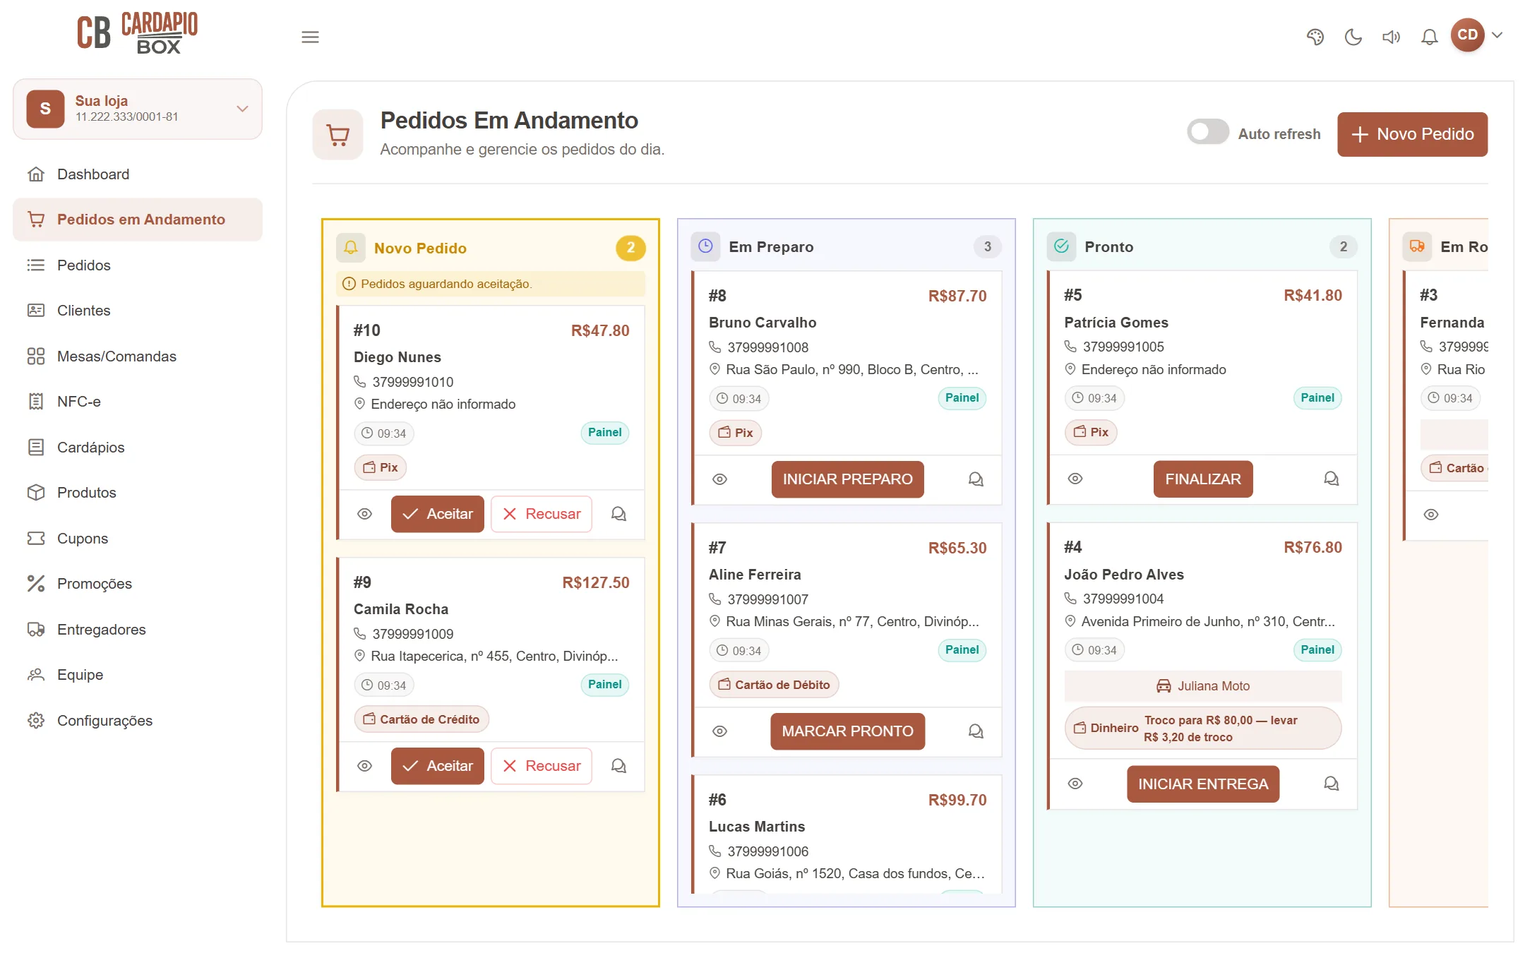Click the Em Preparo clock icon
Viewport: 1525px width, 953px height.
(705, 246)
